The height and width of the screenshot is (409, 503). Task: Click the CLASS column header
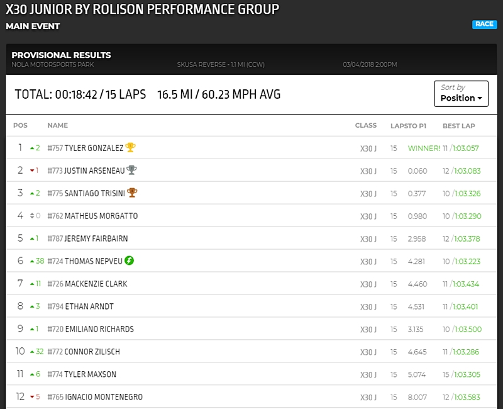pos(365,126)
